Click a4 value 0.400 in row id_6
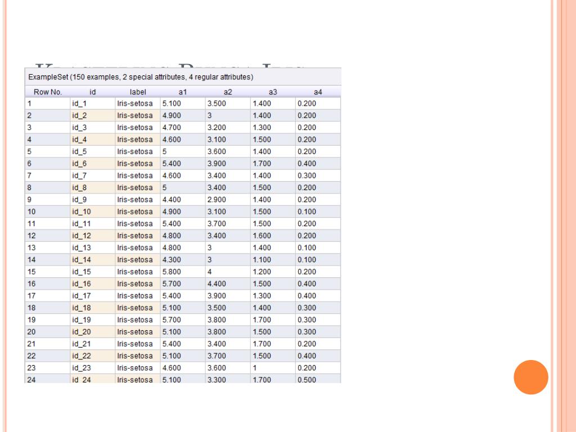Screen dimensions: 576x432 click(318, 164)
